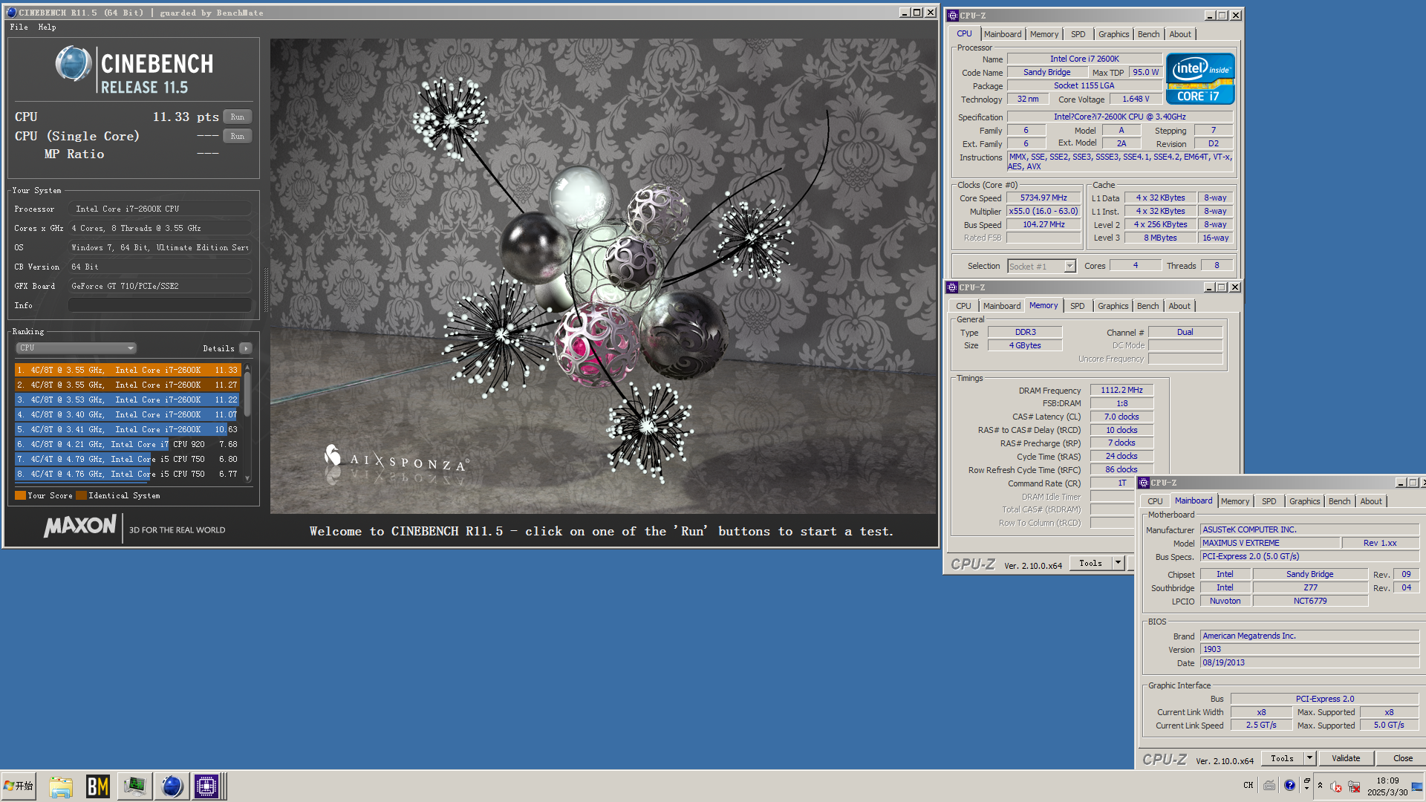Click the Identical System legend swatch

click(x=81, y=495)
